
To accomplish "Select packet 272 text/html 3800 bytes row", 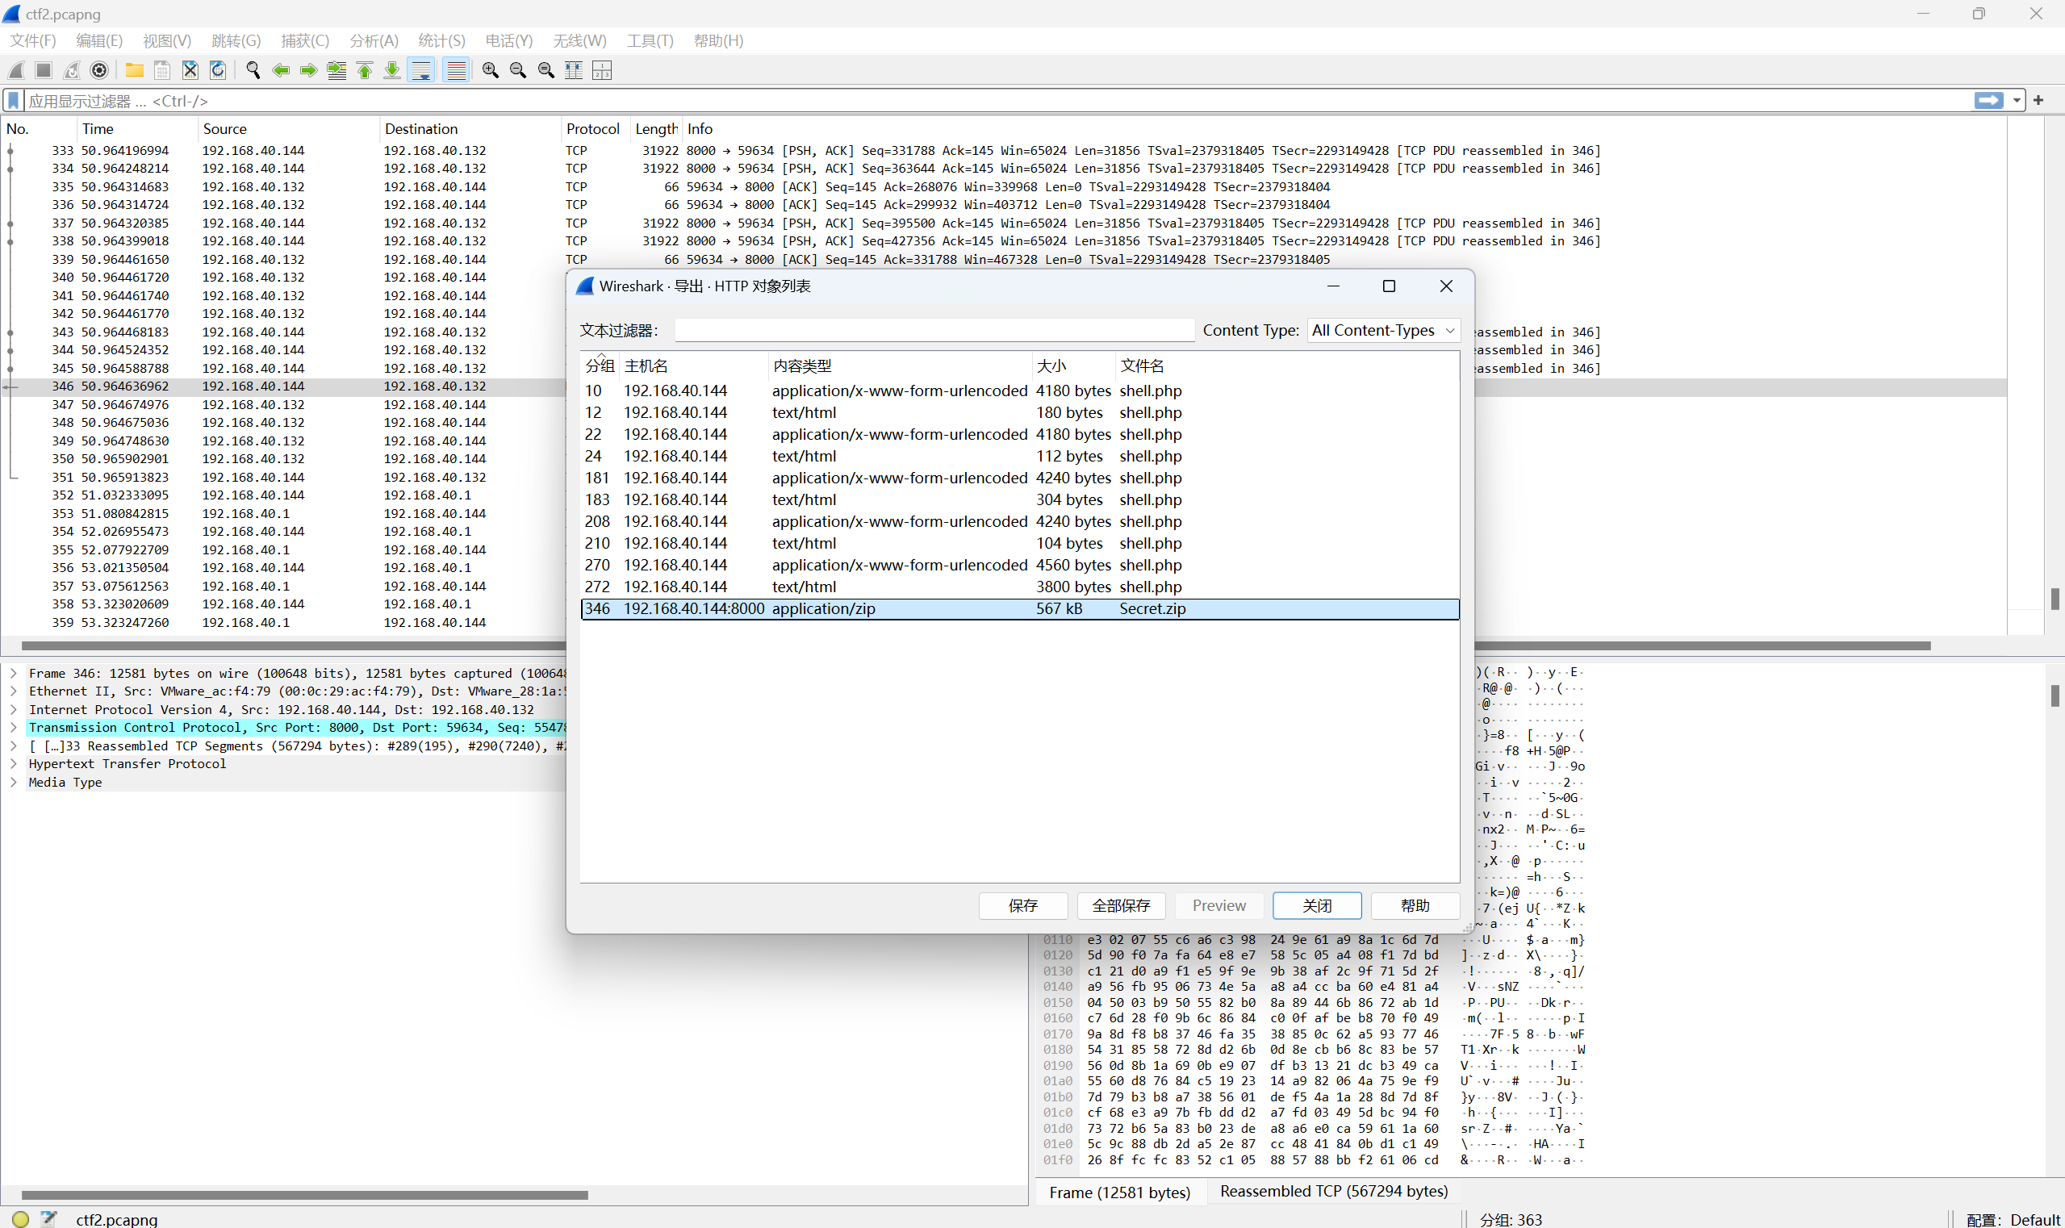I will pos(1020,587).
